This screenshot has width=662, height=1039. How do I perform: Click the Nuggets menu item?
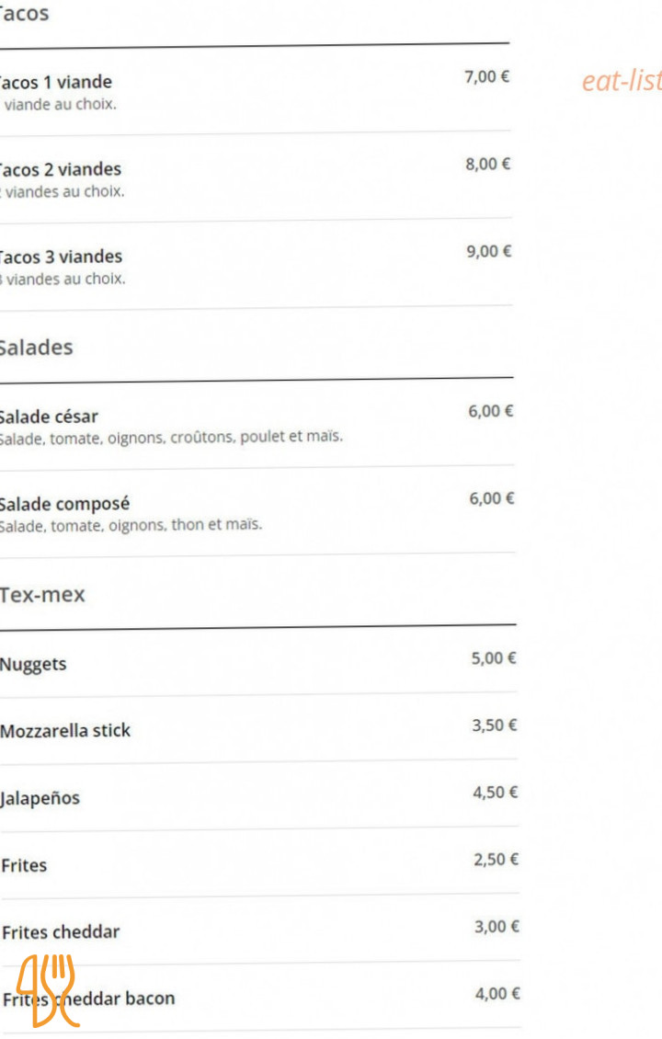click(x=34, y=664)
